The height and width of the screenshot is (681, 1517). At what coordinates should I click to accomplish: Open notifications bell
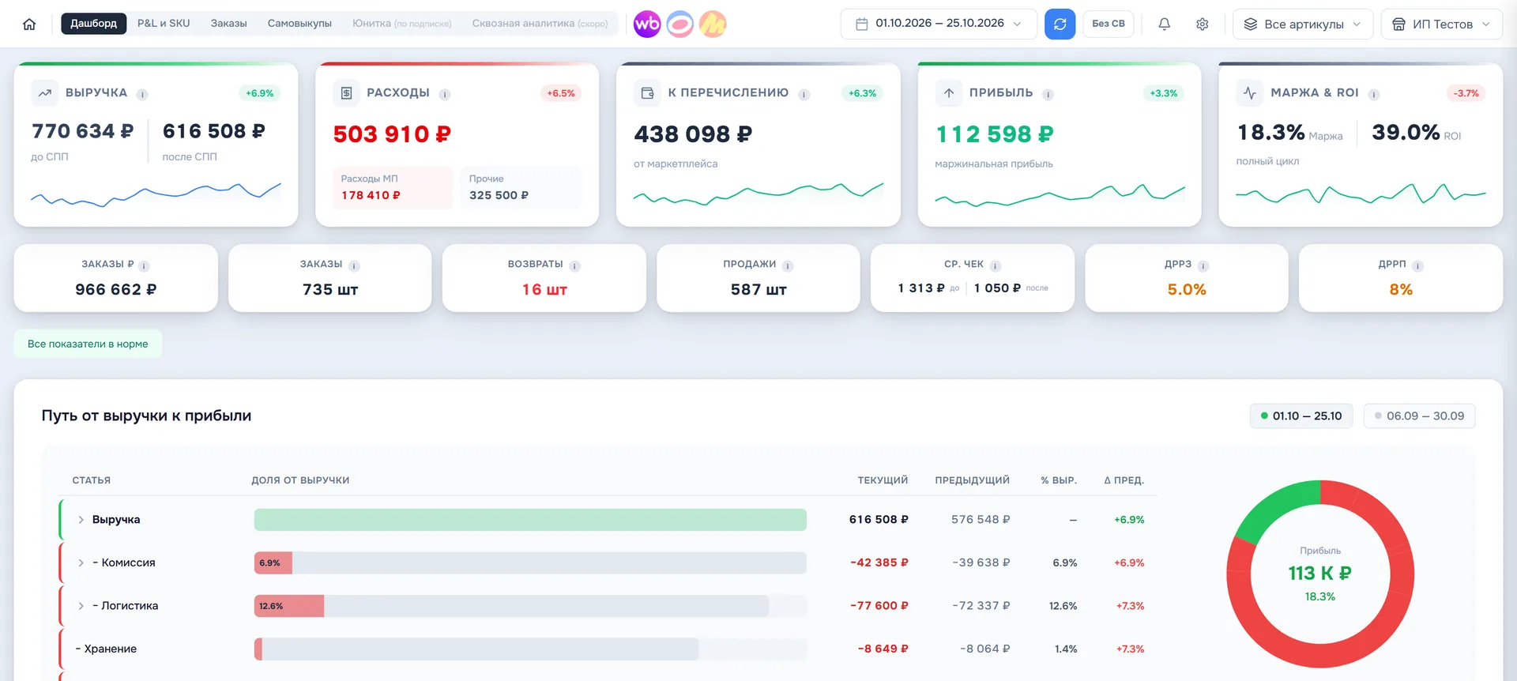(x=1164, y=24)
